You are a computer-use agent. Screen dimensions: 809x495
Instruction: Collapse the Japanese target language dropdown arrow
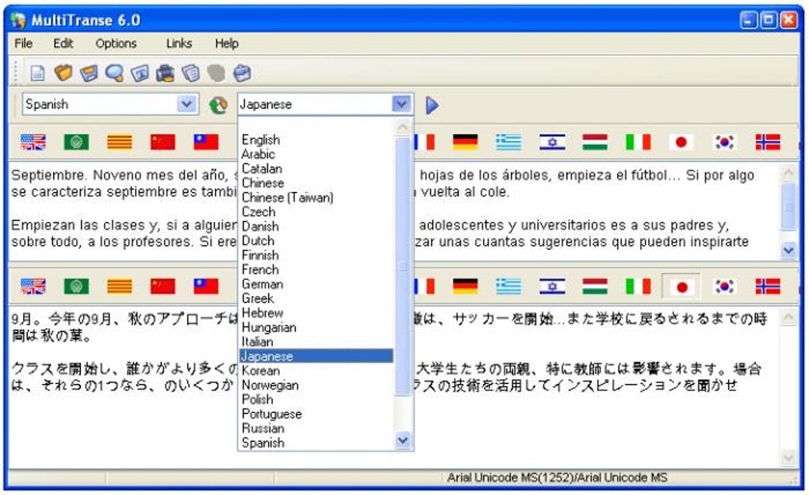pos(401,104)
